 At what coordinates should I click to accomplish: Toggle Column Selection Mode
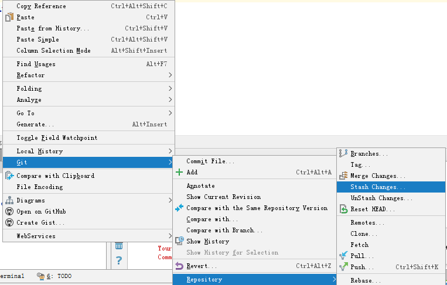[x=53, y=50]
